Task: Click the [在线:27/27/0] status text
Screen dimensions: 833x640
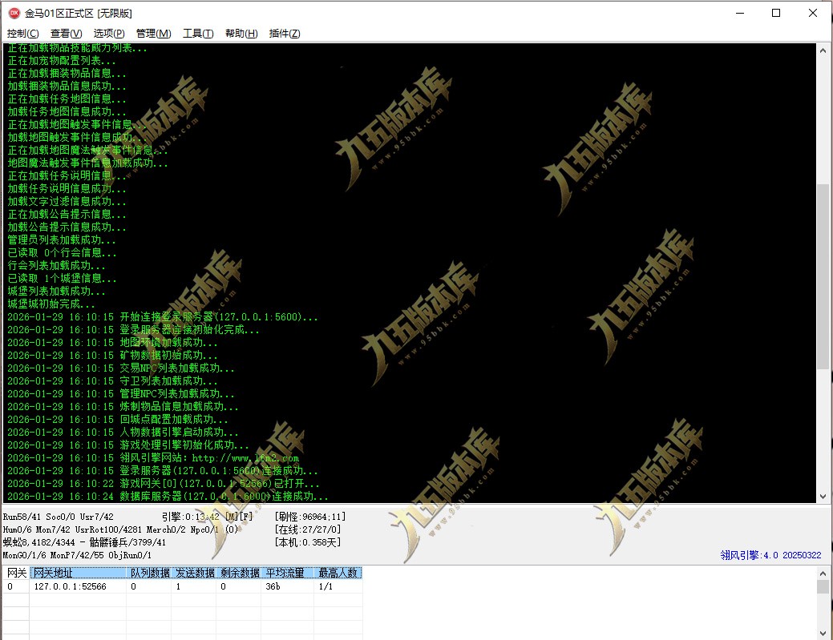Action: [x=308, y=529]
